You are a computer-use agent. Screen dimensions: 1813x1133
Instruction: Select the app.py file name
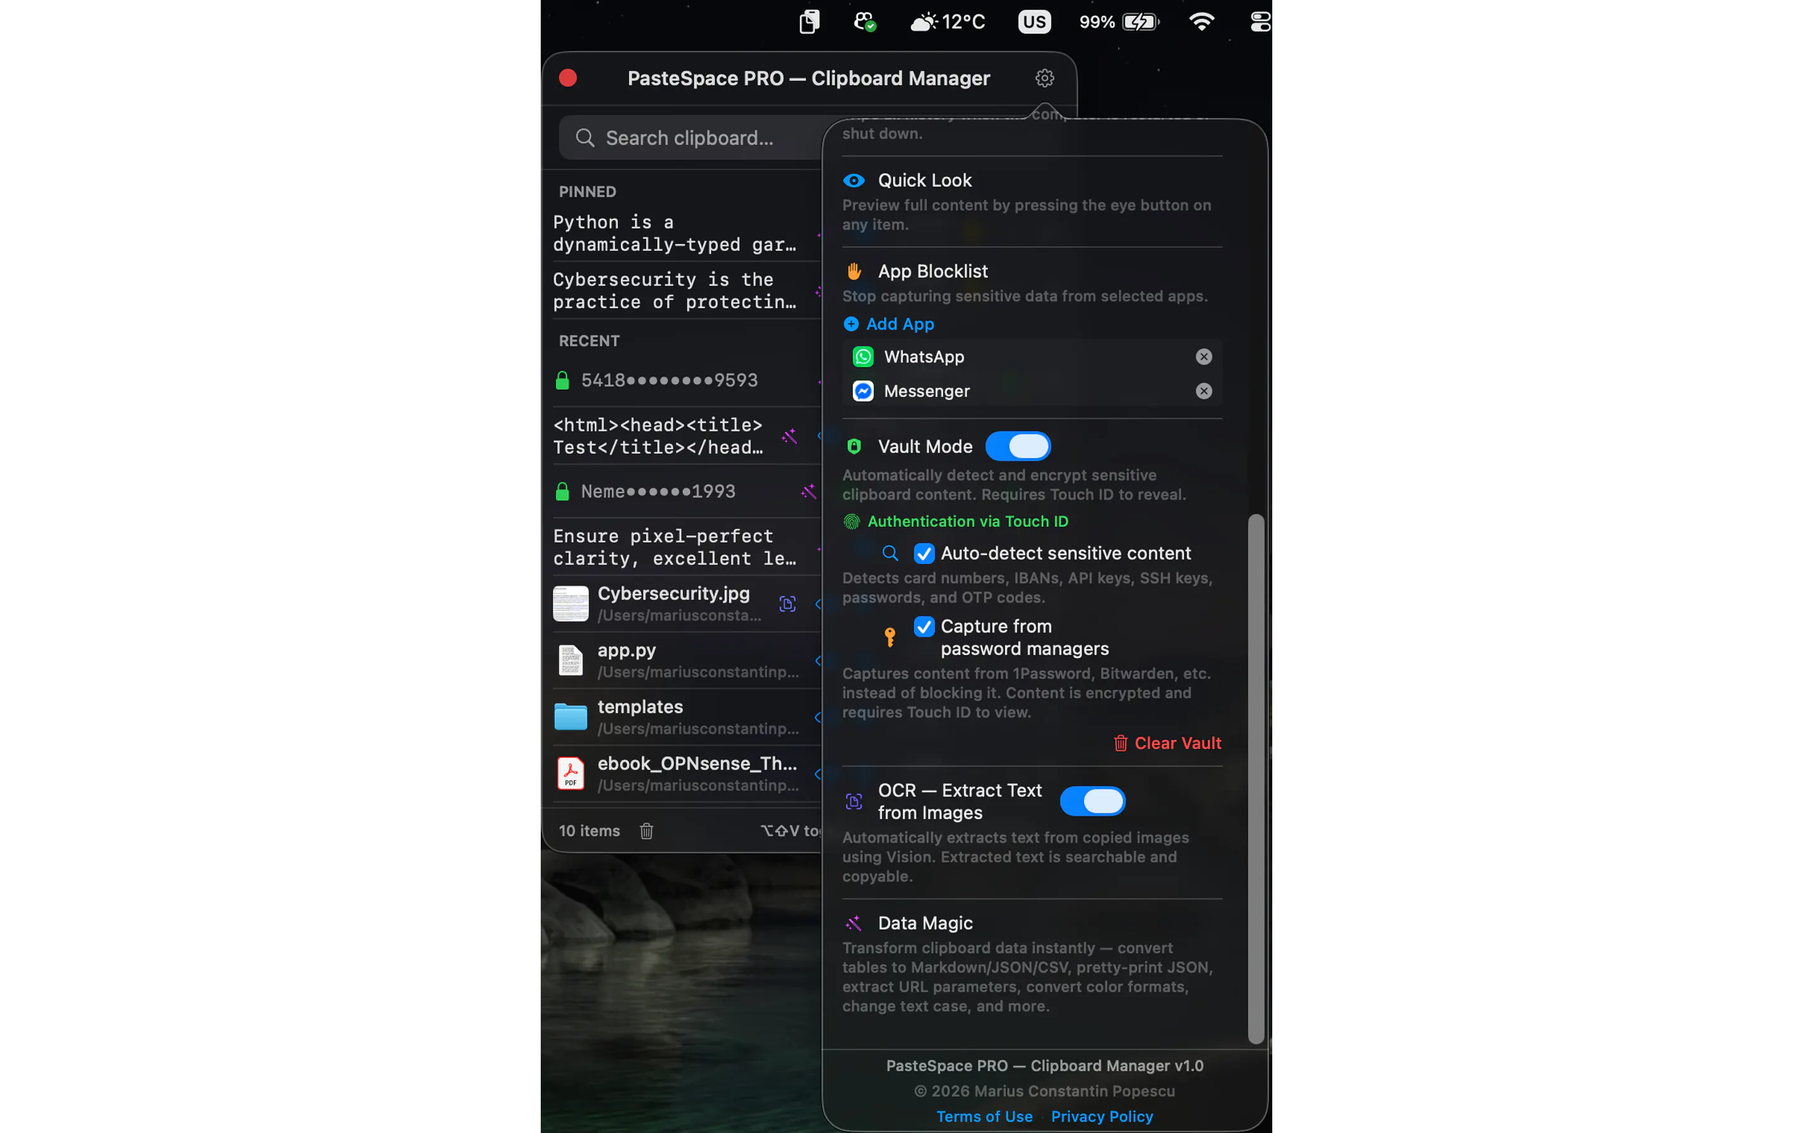coord(626,650)
